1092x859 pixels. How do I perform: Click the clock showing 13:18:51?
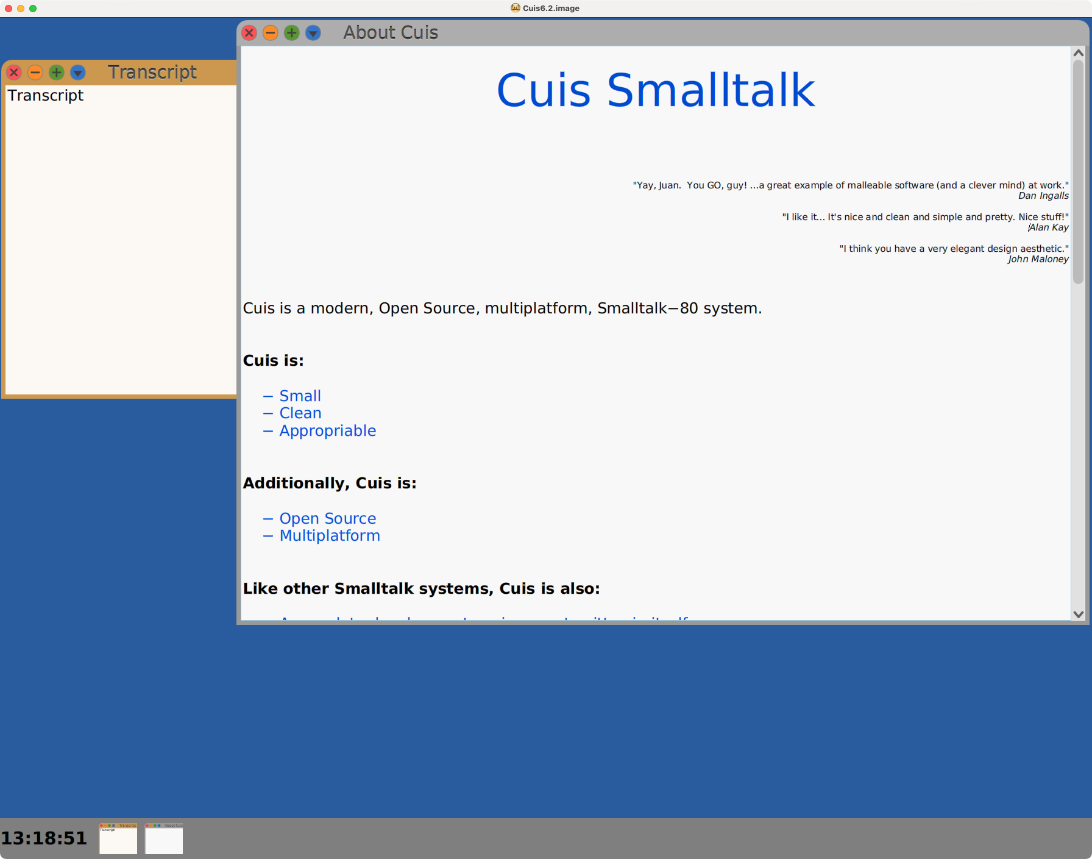pos(44,838)
